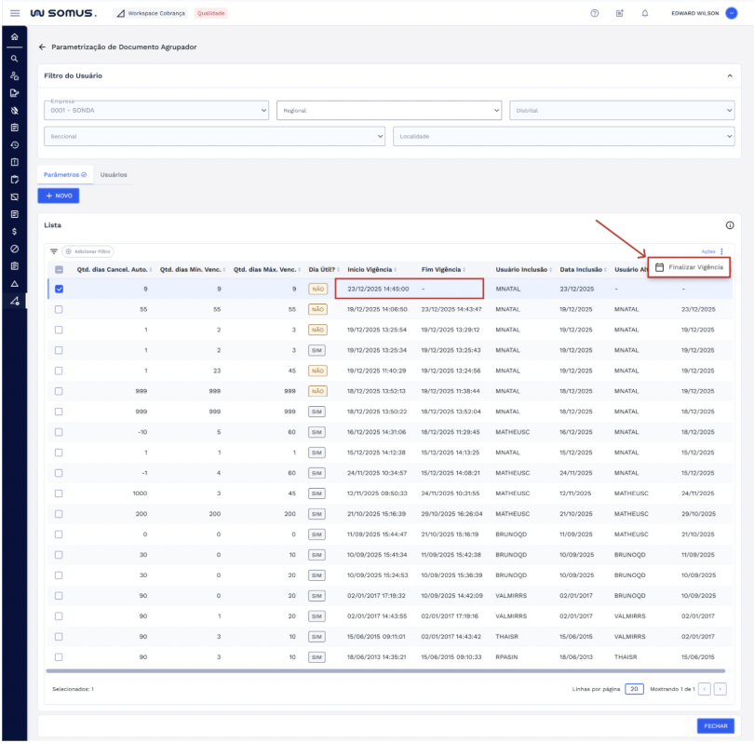Expand the Regional dropdown

[x=389, y=111]
